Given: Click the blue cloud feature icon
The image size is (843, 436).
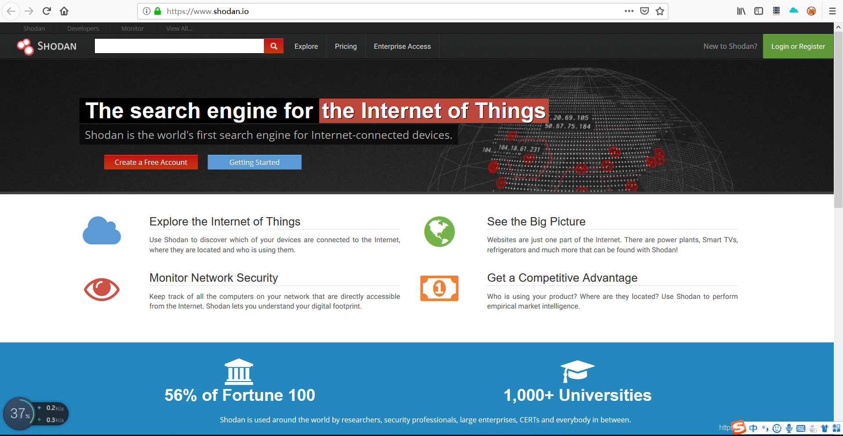Looking at the screenshot, I should click(102, 230).
